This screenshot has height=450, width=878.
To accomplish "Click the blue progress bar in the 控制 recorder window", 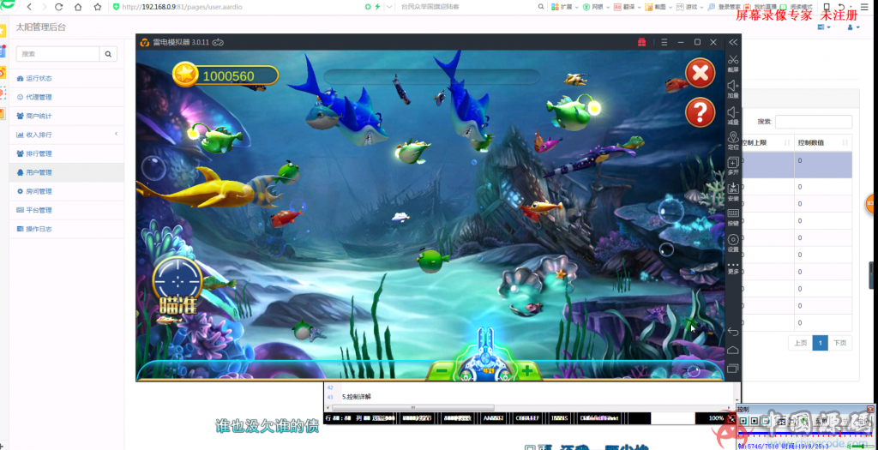I will point(806,434).
